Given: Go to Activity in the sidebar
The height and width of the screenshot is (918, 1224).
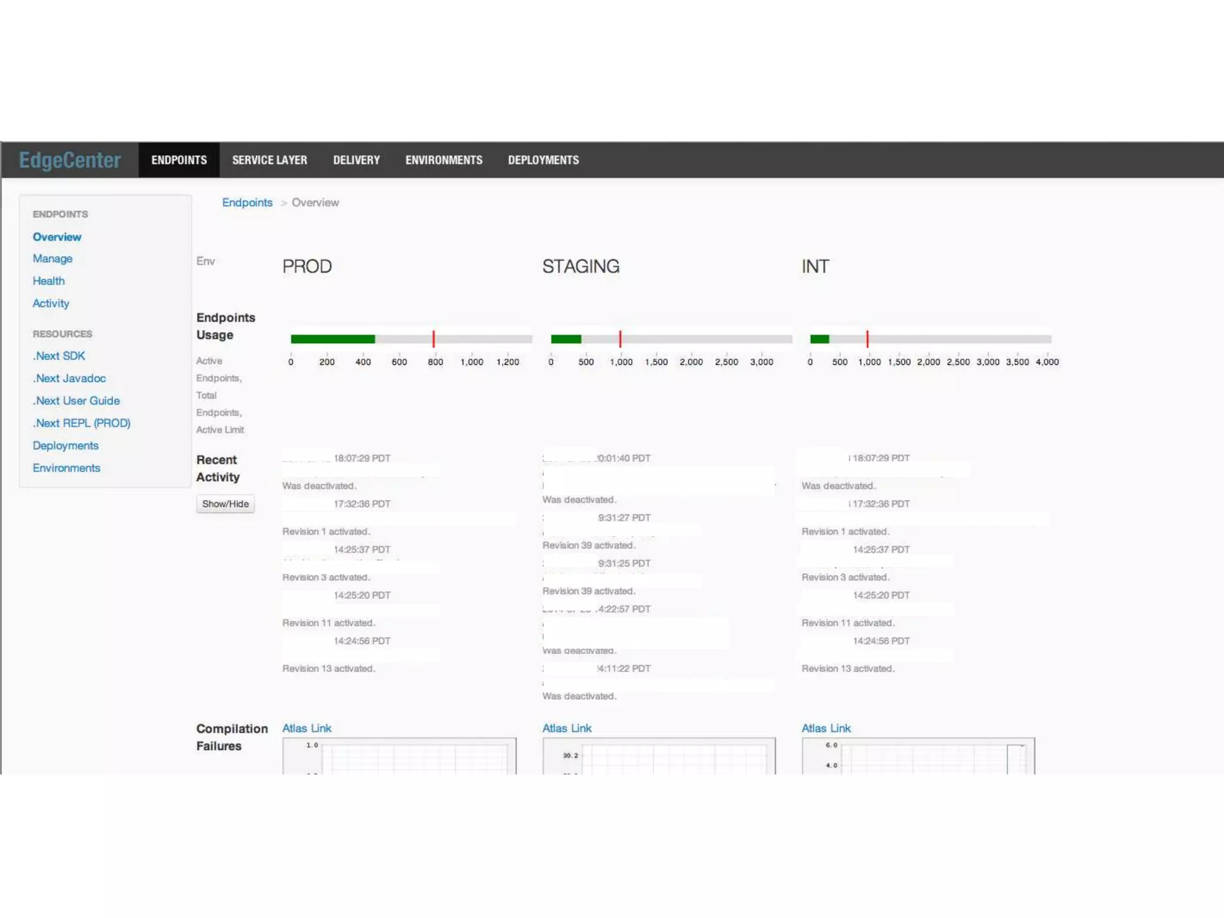Looking at the screenshot, I should click(x=51, y=304).
